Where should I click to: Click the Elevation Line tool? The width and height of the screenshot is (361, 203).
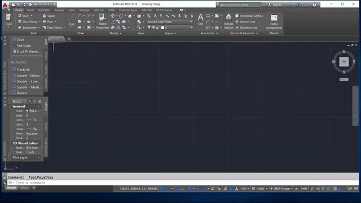246,28
